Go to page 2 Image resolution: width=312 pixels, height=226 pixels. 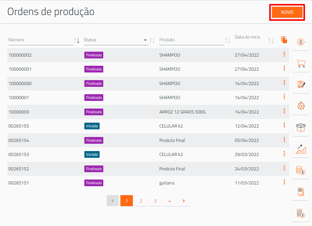[x=141, y=201]
